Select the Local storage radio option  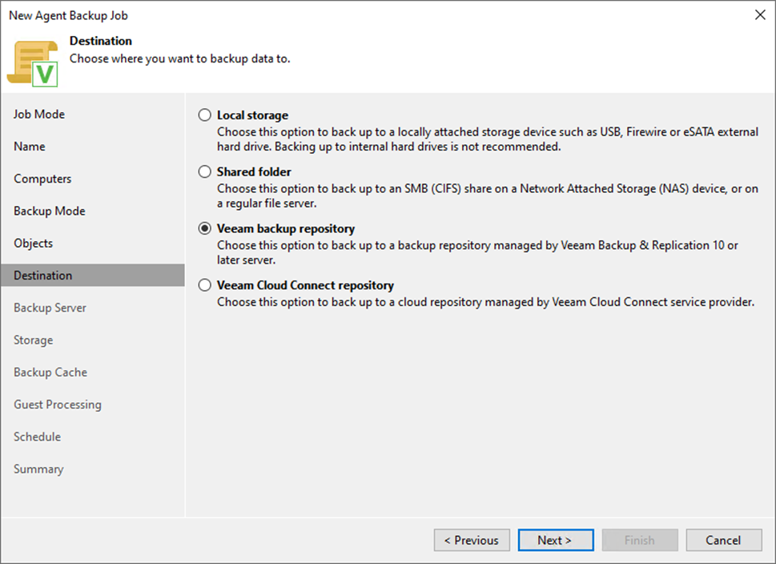tap(204, 115)
